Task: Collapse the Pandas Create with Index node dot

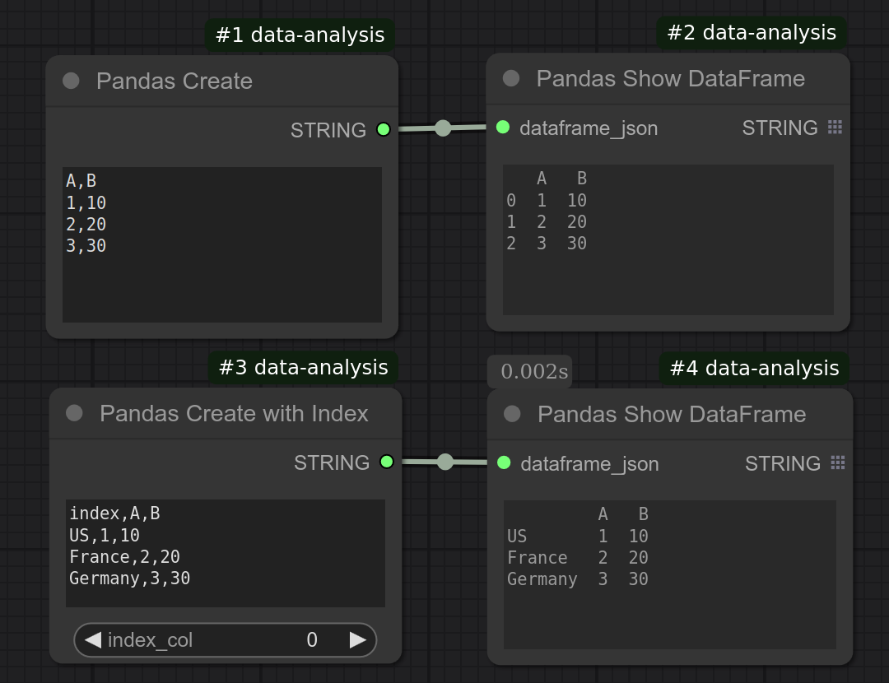Action: tap(74, 413)
